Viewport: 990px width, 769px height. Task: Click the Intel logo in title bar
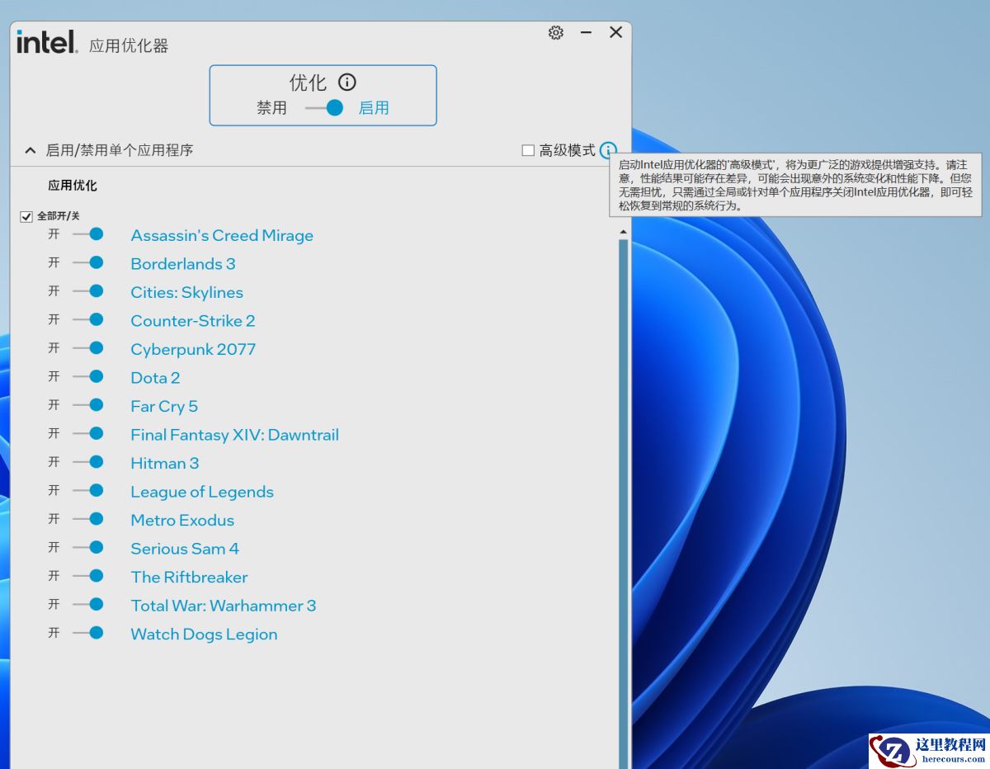tap(47, 41)
